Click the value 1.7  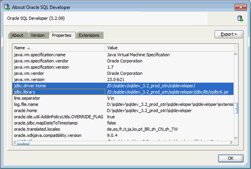click(110, 67)
